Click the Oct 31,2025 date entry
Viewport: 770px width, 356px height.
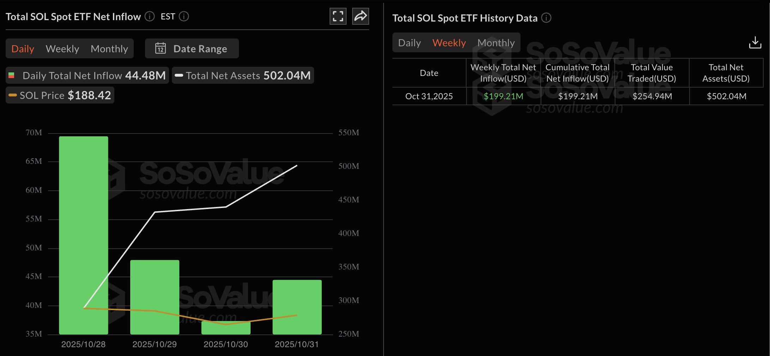click(429, 96)
